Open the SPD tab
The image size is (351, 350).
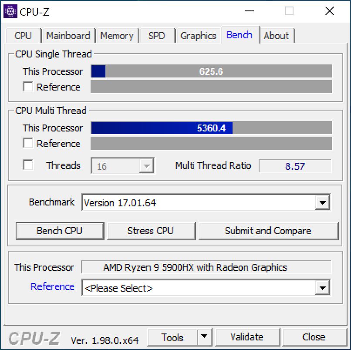(157, 36)
